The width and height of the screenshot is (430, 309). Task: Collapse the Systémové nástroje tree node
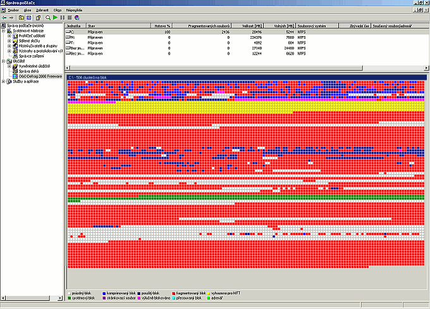click(x=4, y=30)
